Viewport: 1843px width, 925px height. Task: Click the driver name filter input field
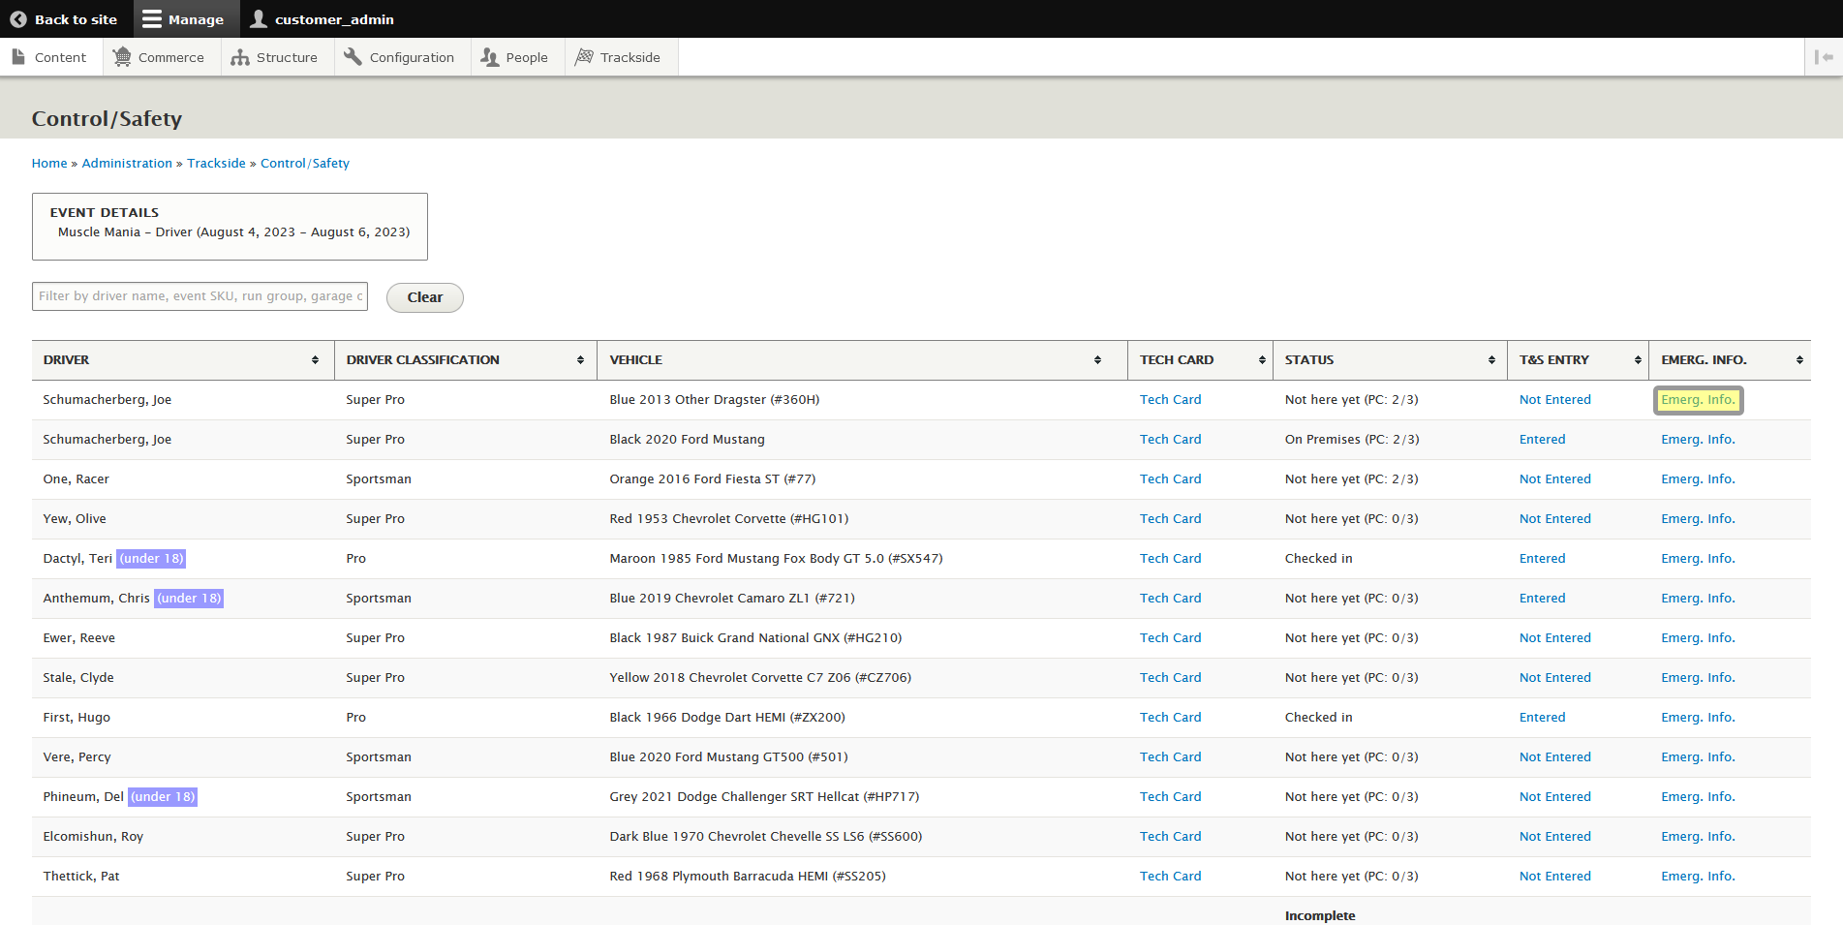(x=200, y=296)
